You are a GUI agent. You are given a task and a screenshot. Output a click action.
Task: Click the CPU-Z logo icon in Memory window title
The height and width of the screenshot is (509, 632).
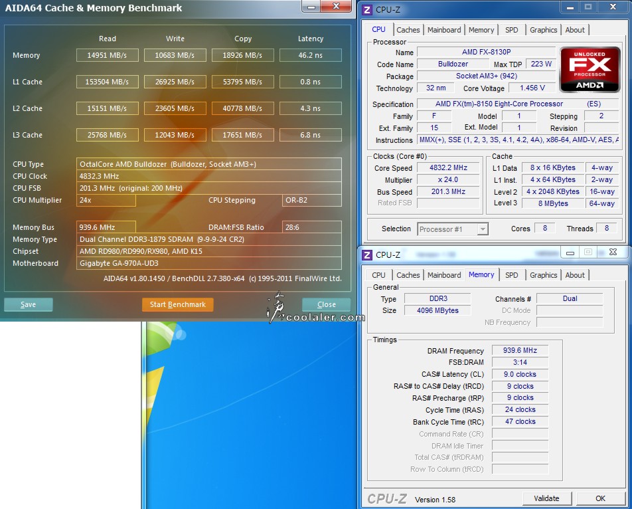point(366,255)
